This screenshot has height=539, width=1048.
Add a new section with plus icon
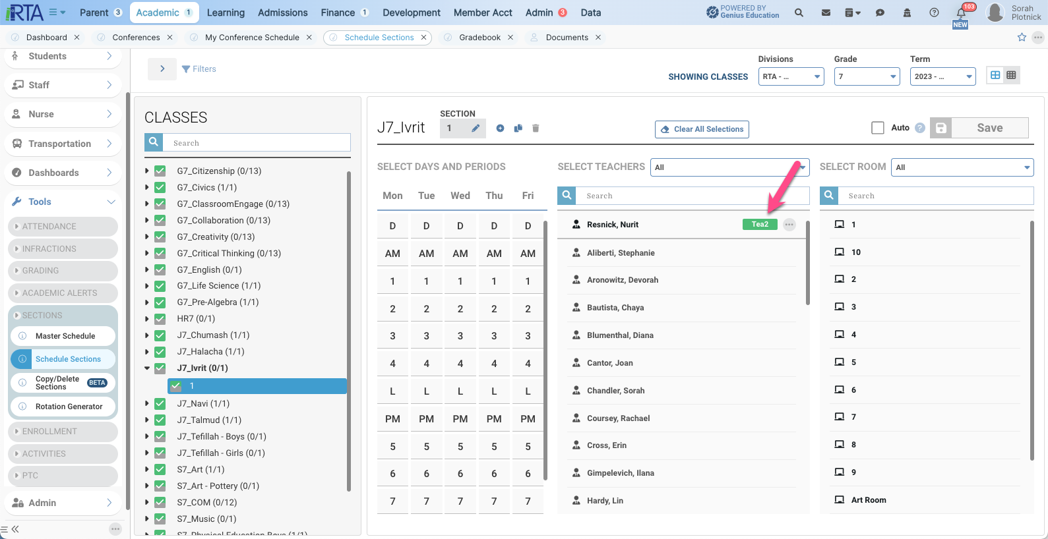500,128
